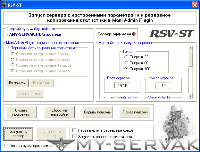Image resolution: width=200 pixels, height=152 pixels.
Task: Click Скрыть консоль button
Action: [97, 112]
